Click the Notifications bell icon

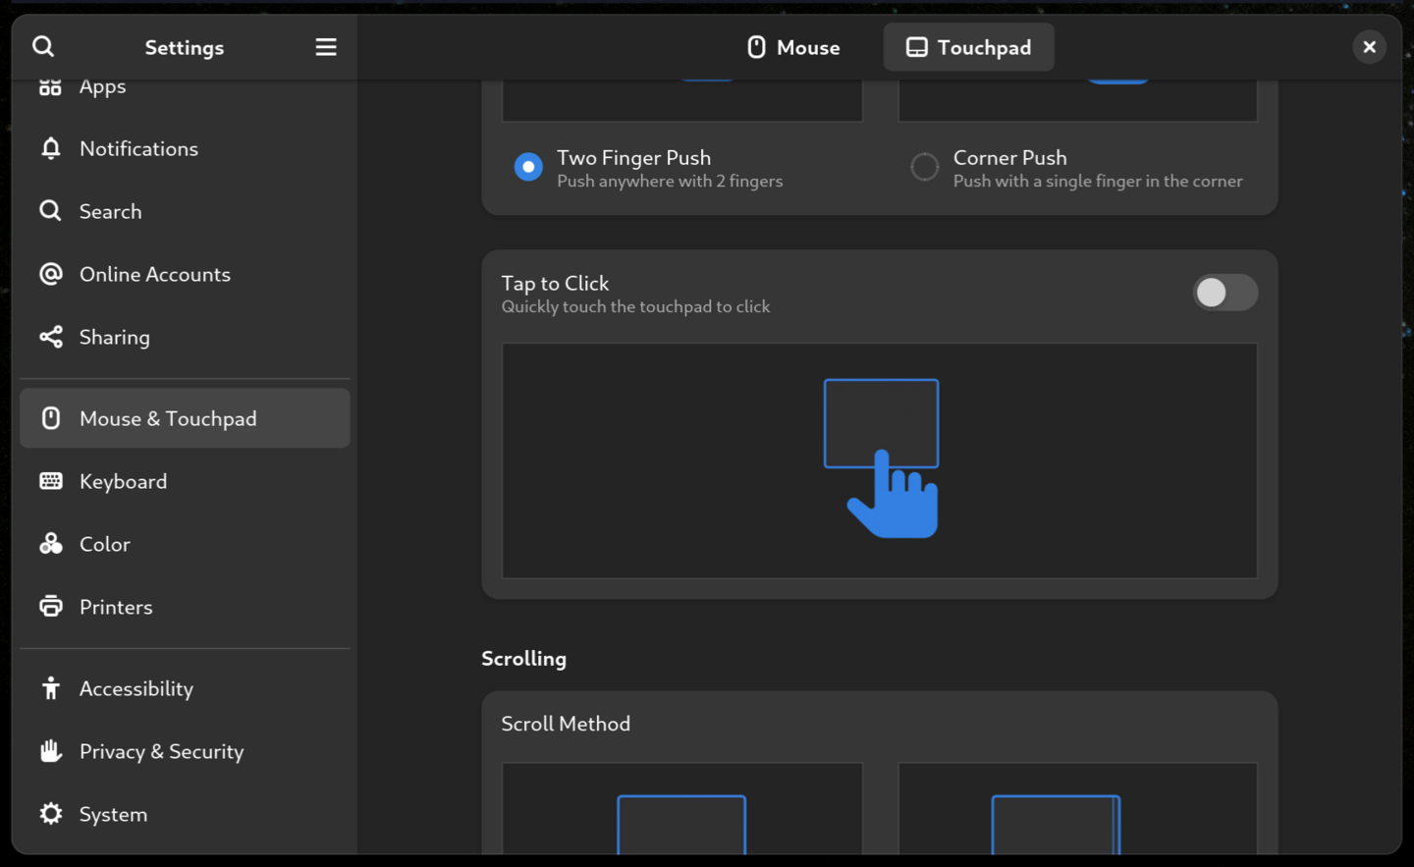coord(51,148)
